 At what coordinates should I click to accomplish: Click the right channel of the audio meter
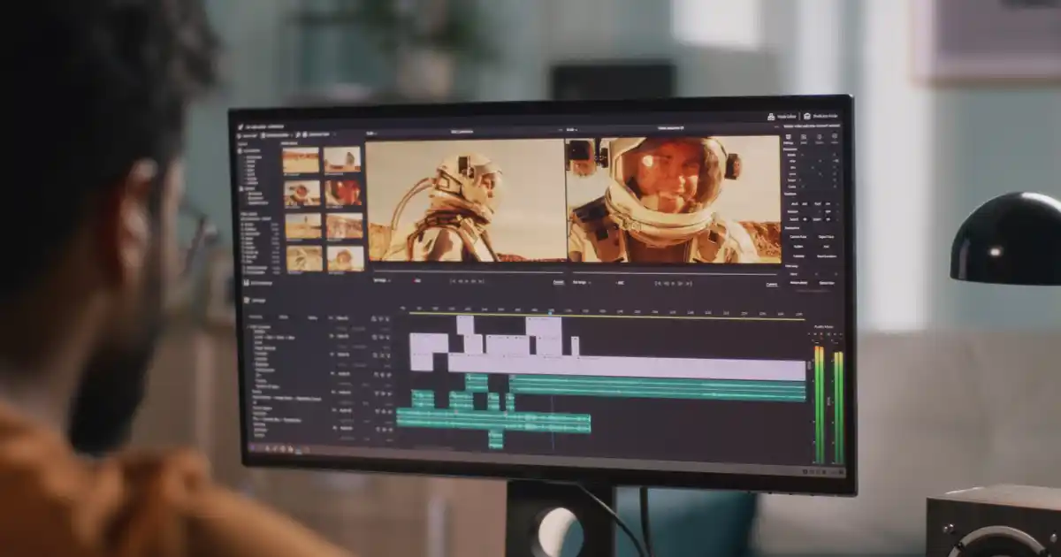tap(838, 407)
